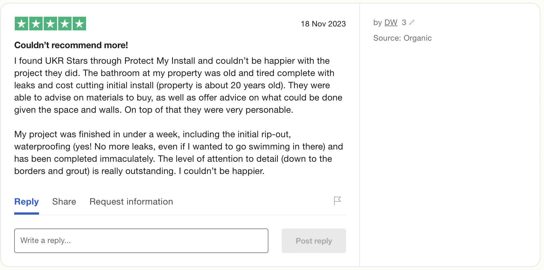Open the Share tab
544x270 pixels.
(64, 202)
